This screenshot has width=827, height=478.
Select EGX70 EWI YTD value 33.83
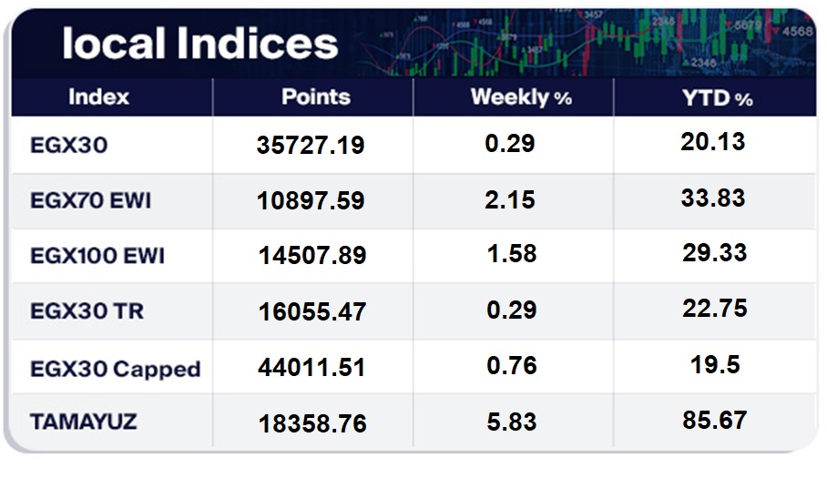[712, 198]
